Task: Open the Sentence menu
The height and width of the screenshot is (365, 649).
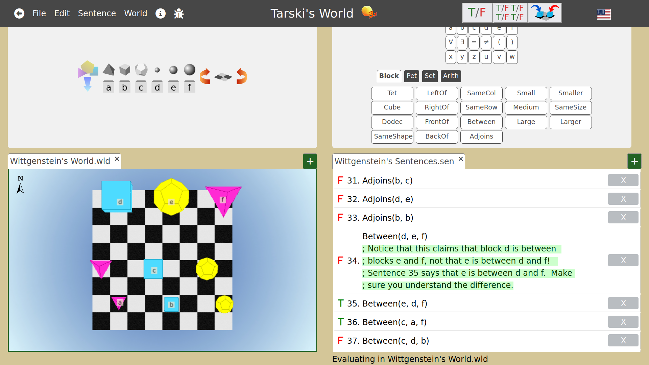Action: 97,14
